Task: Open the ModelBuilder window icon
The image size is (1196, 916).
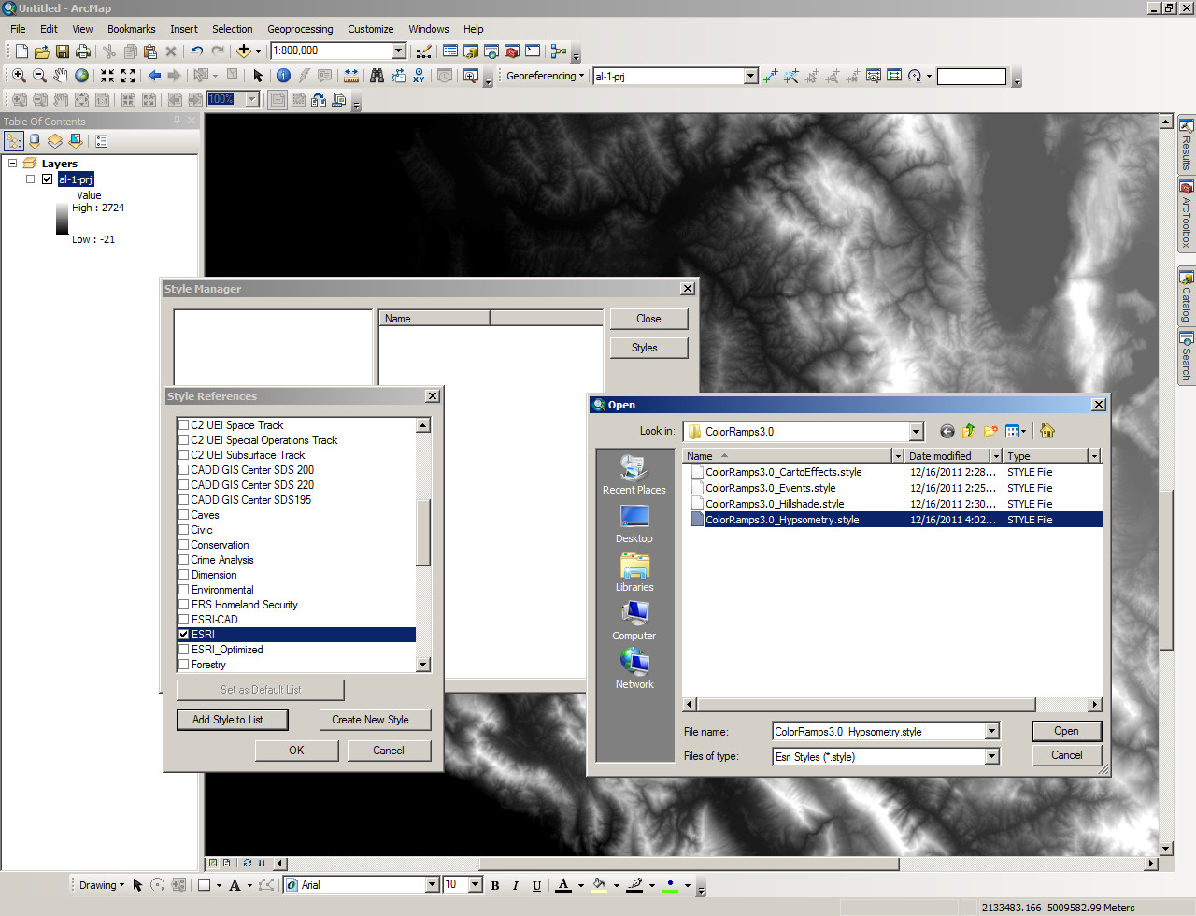Action: point(559,51)
